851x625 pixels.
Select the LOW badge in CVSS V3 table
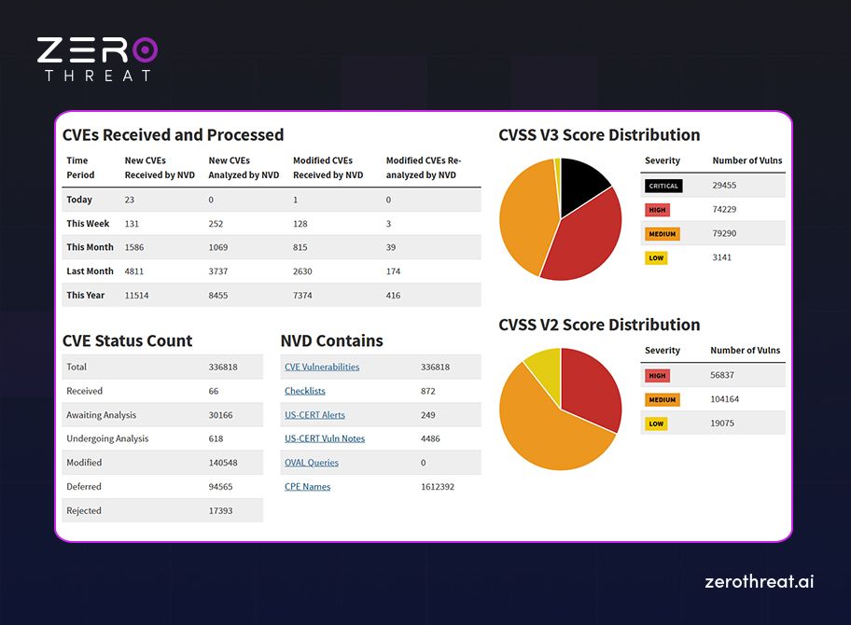click(x=658, y=257)
